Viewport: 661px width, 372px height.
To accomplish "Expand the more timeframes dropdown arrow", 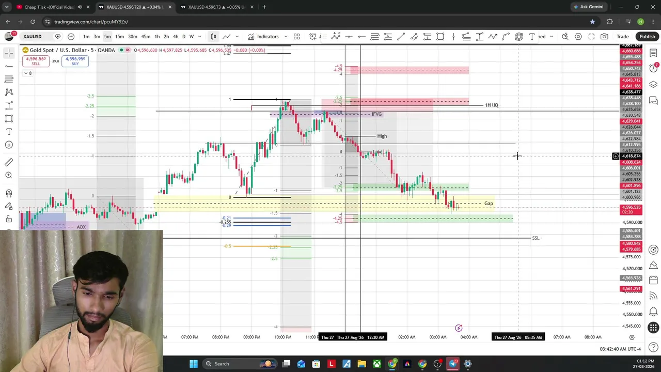I will click(199, 37).
